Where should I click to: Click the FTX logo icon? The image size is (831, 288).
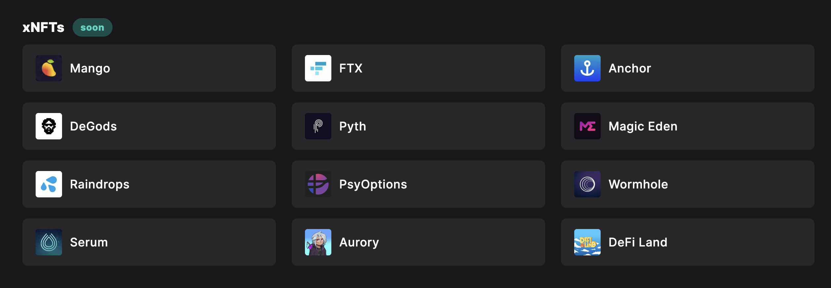[x=318, y=68]
